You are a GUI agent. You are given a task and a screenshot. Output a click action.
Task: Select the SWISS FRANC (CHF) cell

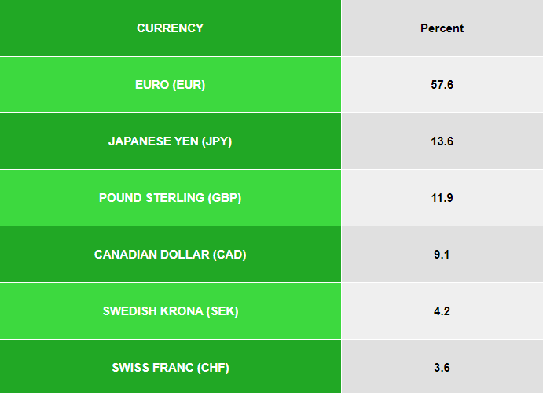point(170,367)
